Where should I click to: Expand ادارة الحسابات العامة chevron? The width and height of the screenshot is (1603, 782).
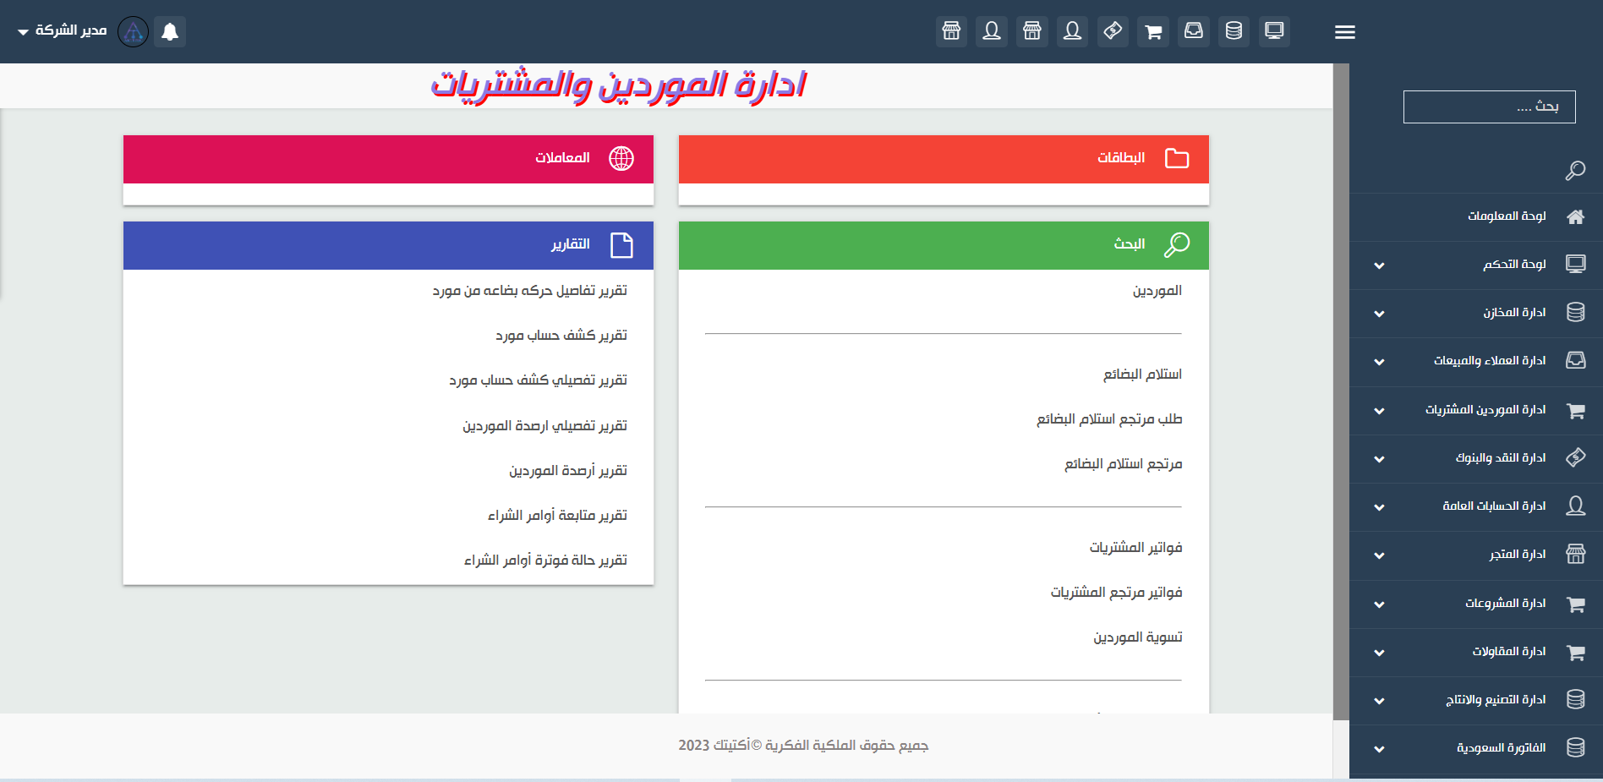pos(1379,507)
